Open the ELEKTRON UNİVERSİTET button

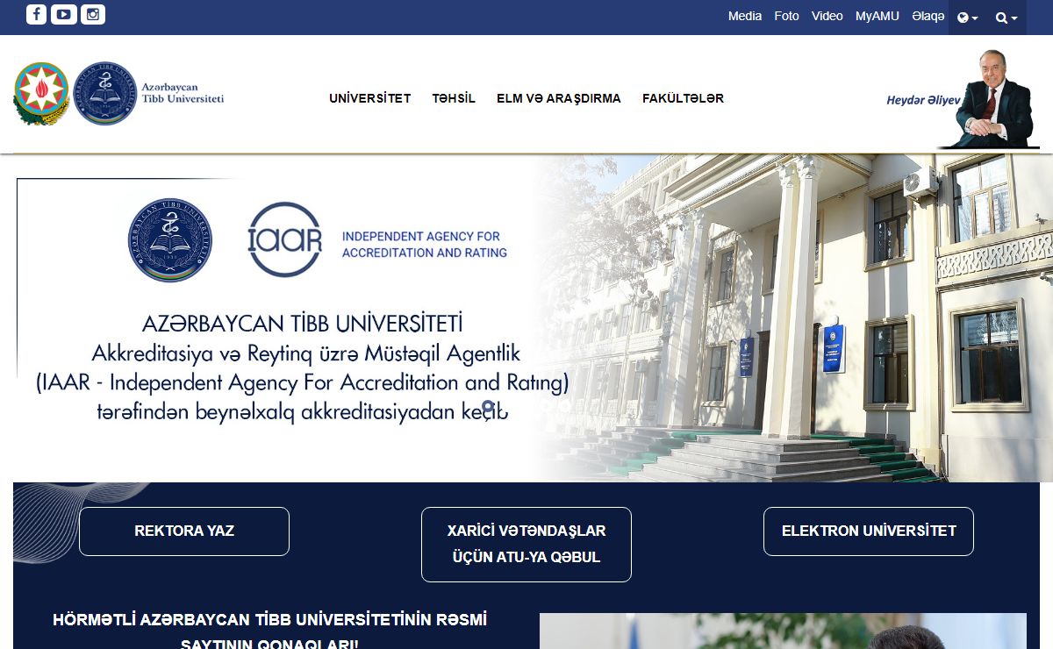pyautogui.click(x=869, y=531)
